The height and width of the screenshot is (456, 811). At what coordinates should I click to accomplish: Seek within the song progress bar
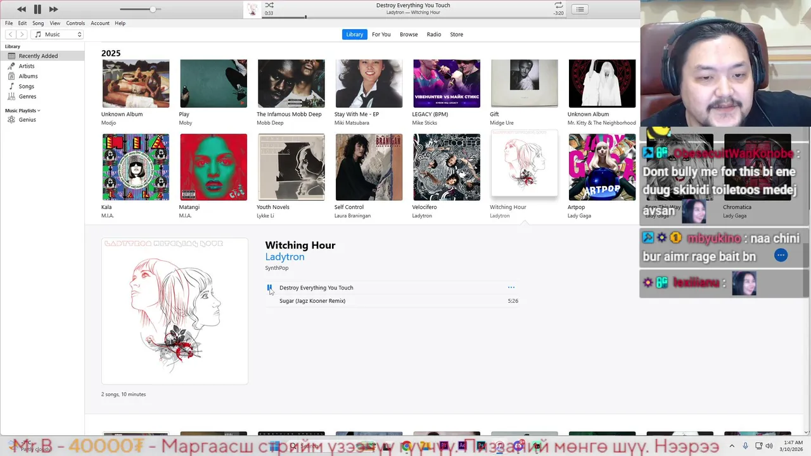(x=412, y=17)
